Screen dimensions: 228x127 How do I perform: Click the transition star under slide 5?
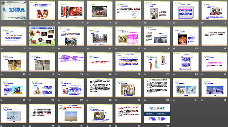pyautogui.click(x=116, y=23)
